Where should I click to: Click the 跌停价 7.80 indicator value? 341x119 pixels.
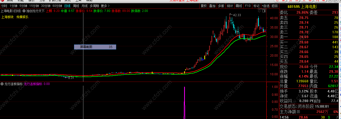click(x=102, y=11)
